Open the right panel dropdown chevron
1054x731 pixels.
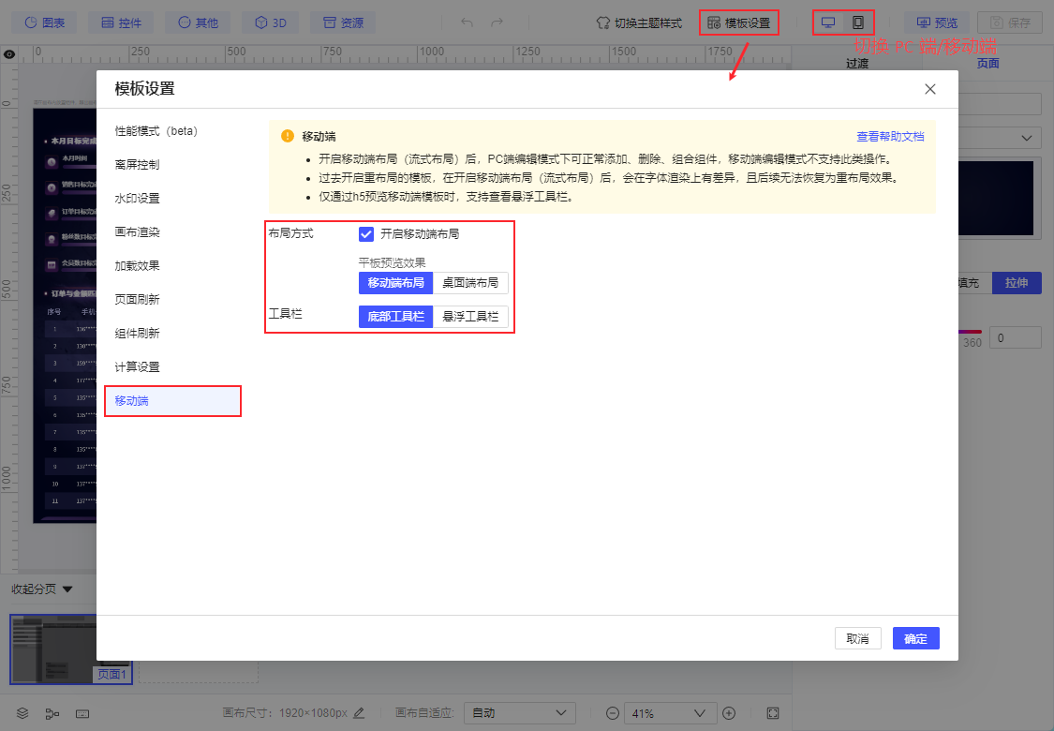tap(1027, 138)
